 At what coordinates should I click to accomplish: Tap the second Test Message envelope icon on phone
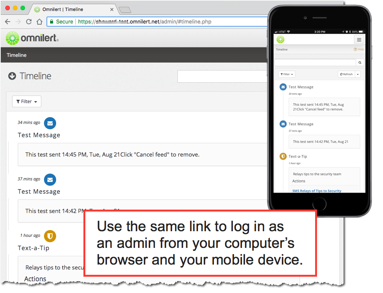pos(283,124)
